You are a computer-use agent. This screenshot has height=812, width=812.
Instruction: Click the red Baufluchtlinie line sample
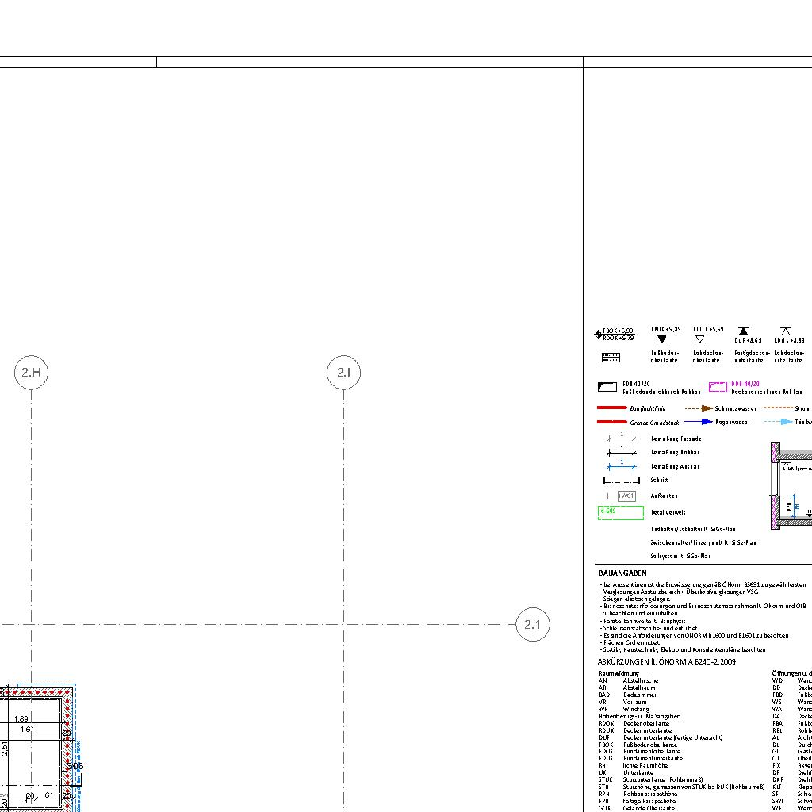(x=611, y=408)
